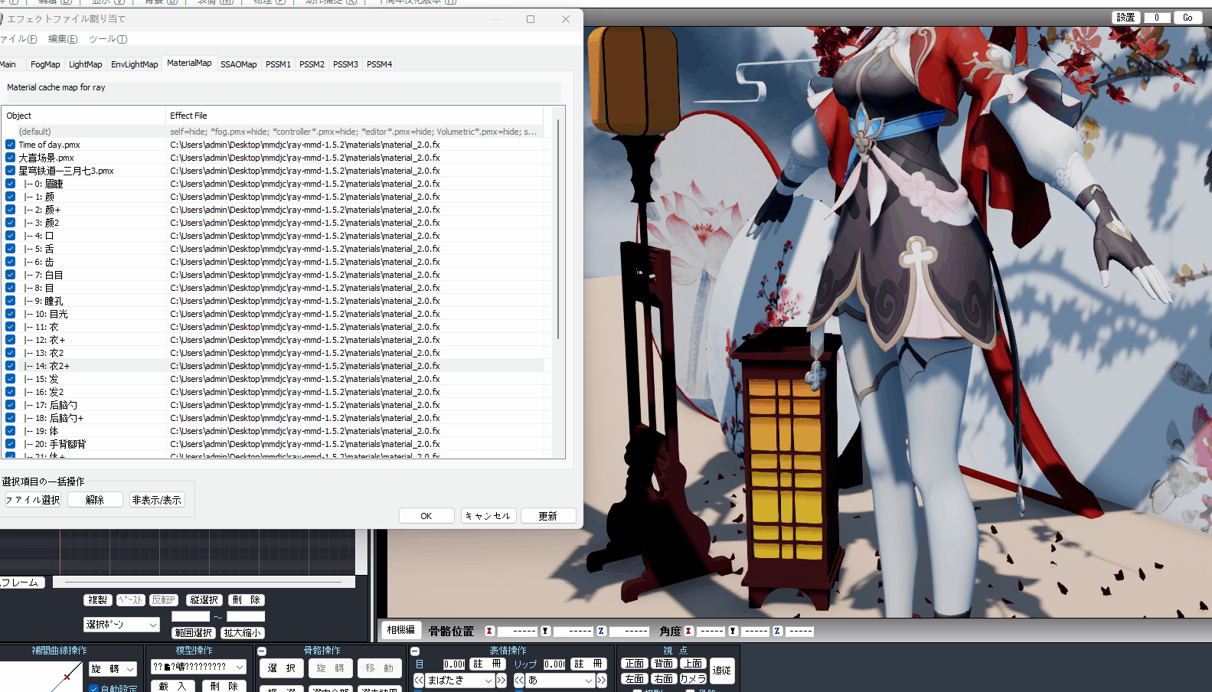Click the 複製 button
This screenshot has width=1212, height=692.
(x=98, y=600)
